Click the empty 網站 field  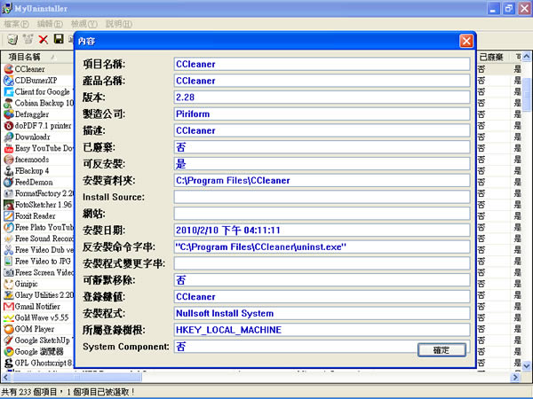(322, 214)
